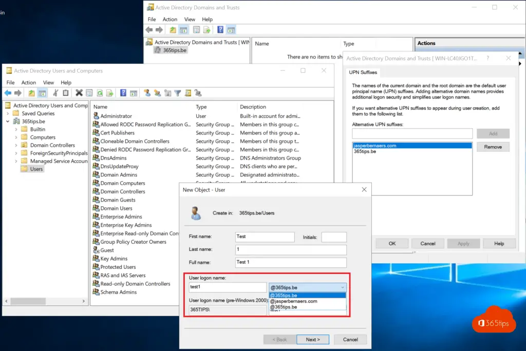Open Filter options funnel icon
The height and width of the screenshot is (351, 526).
[x=178, y=93]
